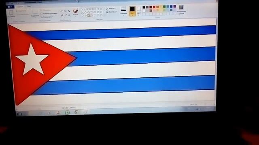
Task: Click the Brushes tool icon
Action: click(x=76, y=11)
